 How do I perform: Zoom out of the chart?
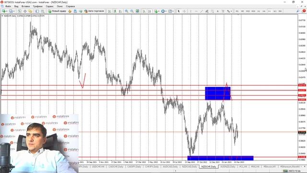coord(132,11)
